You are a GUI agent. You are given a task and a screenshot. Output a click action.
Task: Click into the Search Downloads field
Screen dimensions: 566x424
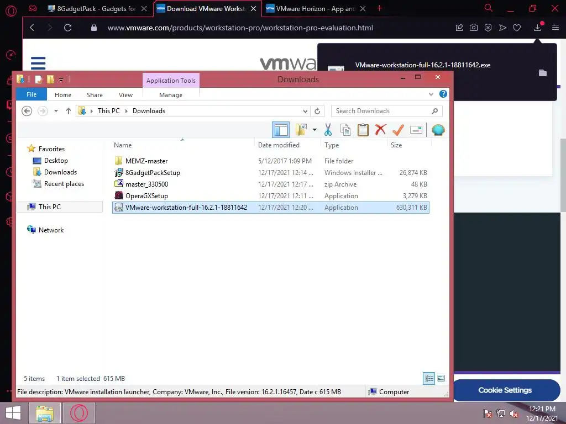click(386, 111)
